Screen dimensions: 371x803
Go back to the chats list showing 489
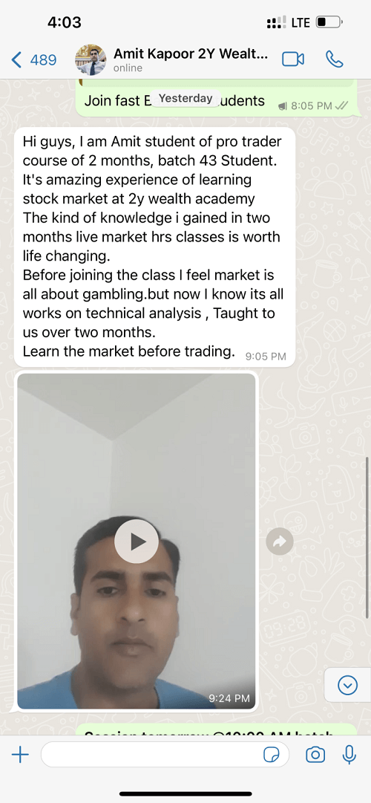(33, 60)
